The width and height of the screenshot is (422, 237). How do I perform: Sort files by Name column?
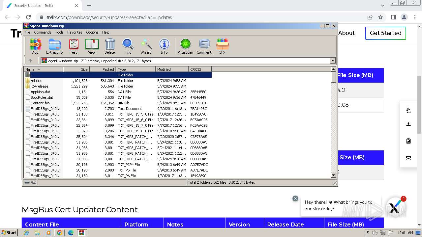pos(43,69)
